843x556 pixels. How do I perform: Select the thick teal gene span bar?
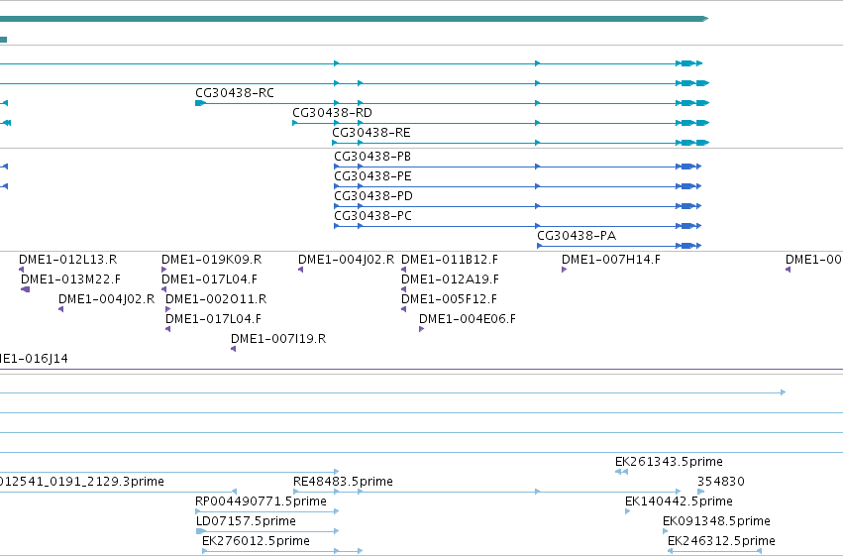(354, 19)
